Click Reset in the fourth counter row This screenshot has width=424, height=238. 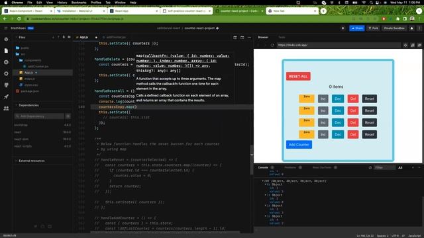[370, 134]
